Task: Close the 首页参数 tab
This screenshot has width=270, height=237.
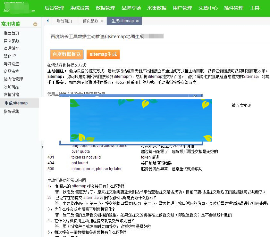Action: pos(102,21)
